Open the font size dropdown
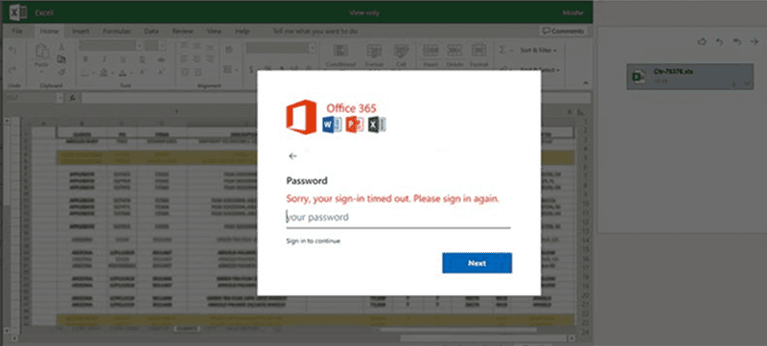 [x=161, y=46]
